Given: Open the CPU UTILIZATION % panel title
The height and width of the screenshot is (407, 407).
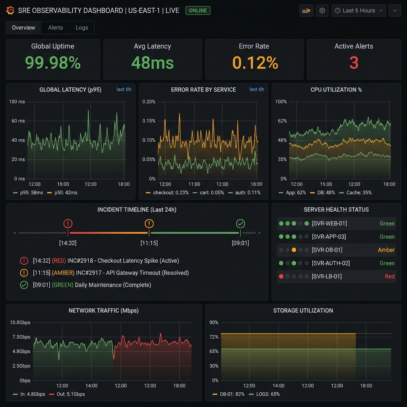Looking at the screenshot, I should 336,89.
